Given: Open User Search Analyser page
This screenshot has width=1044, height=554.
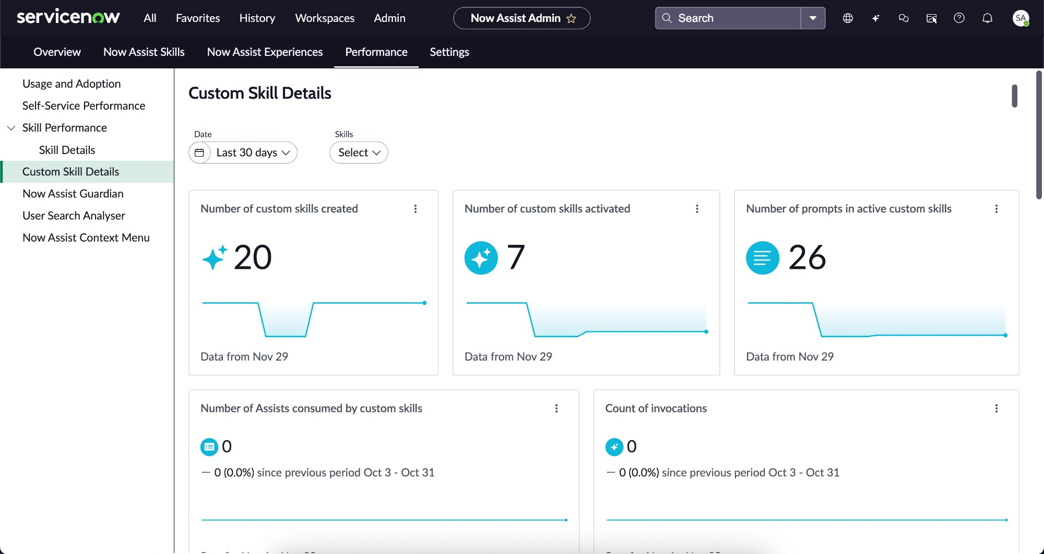Looking at the screenshot, I should click(x=74, y=216).
